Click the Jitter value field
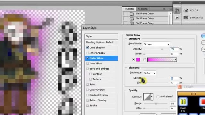 tap(173, 108)
